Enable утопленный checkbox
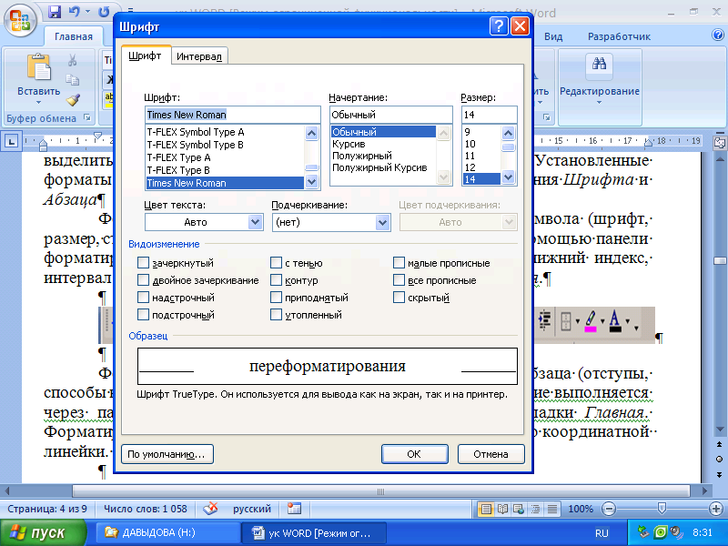 point(276,314)
